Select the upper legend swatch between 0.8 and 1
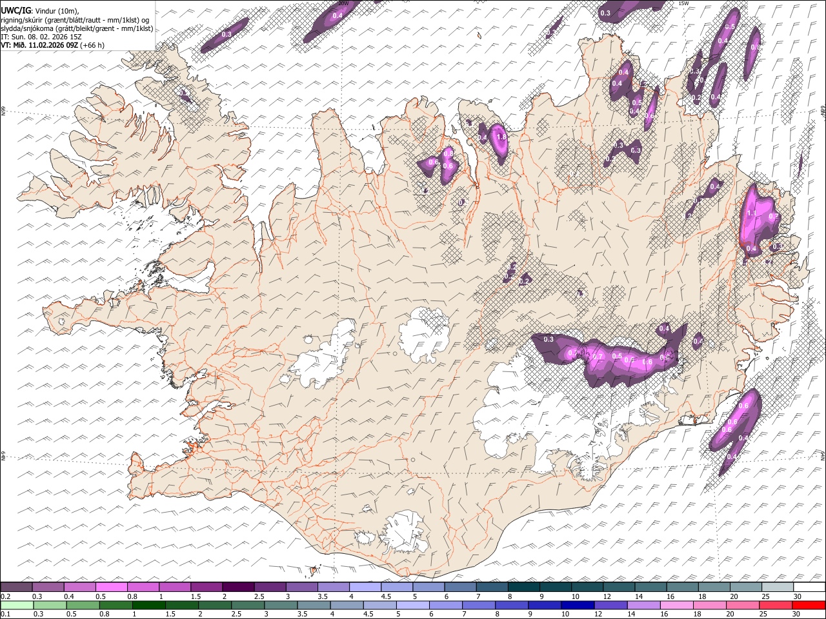The width and height of the screenshot is (826, 619). point(143,587)
